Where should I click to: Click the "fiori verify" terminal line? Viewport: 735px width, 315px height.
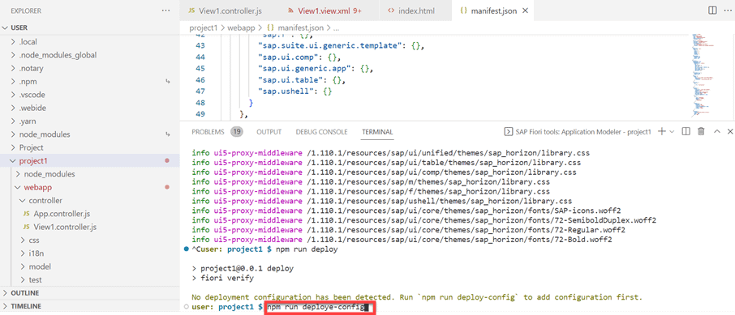tap(222, 278)
